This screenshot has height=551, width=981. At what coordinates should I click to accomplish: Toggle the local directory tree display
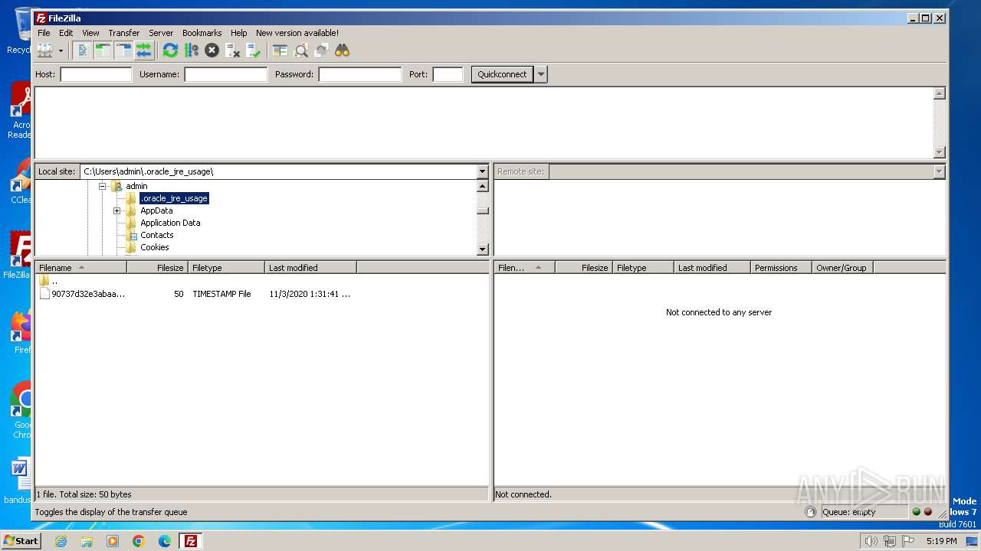coord(103,51)
